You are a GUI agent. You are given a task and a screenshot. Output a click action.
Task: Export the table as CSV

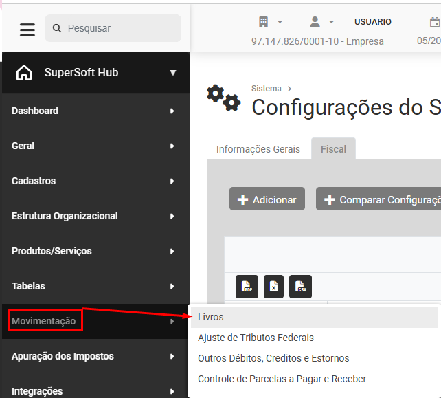pos(300,287)
